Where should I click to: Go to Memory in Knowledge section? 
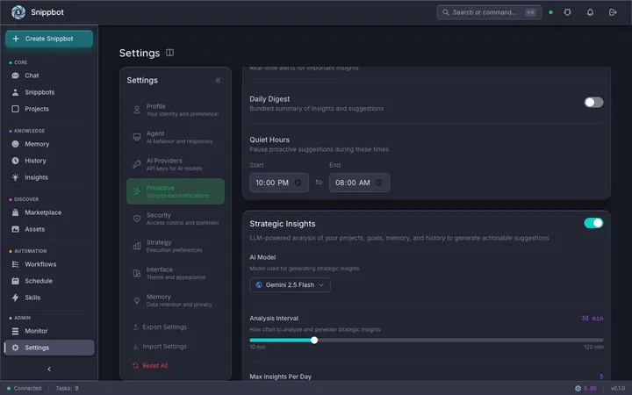pos(49,144)
